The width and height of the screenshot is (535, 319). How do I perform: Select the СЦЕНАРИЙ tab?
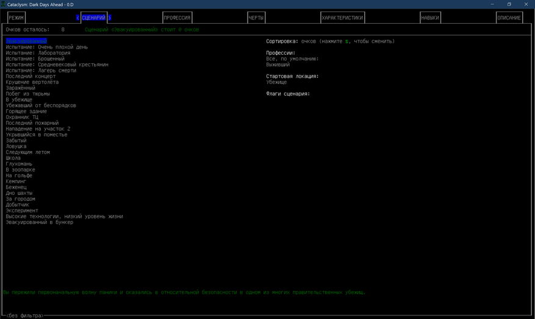94,18
